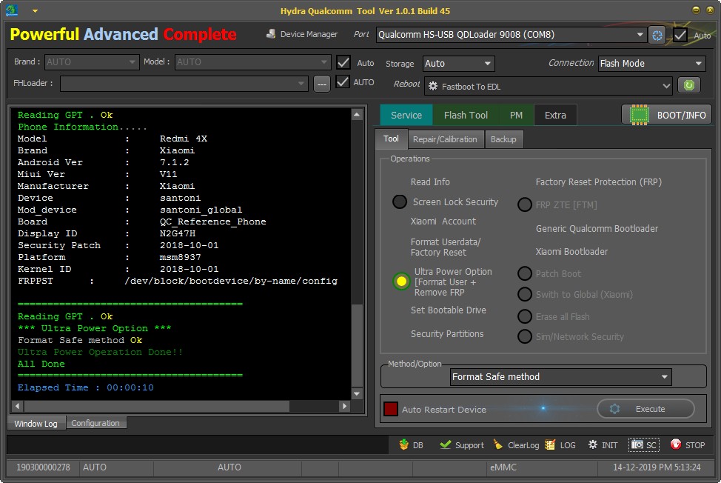Switch to the Configuration tab
Image resolution: width=721 pixels, height=483 pixels.
pos(95,423)
